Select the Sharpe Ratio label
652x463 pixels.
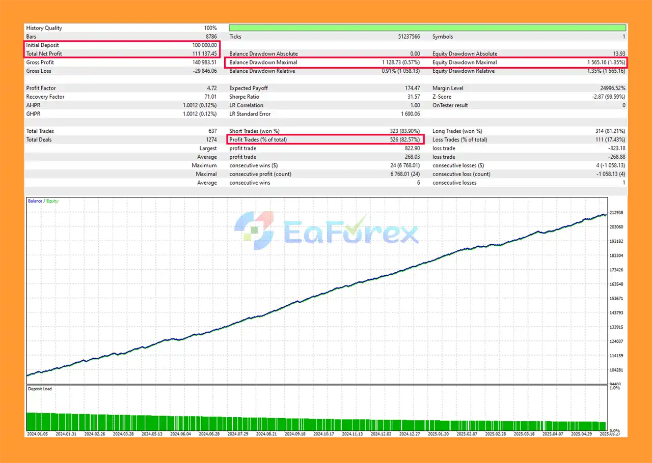click(244, 97)
